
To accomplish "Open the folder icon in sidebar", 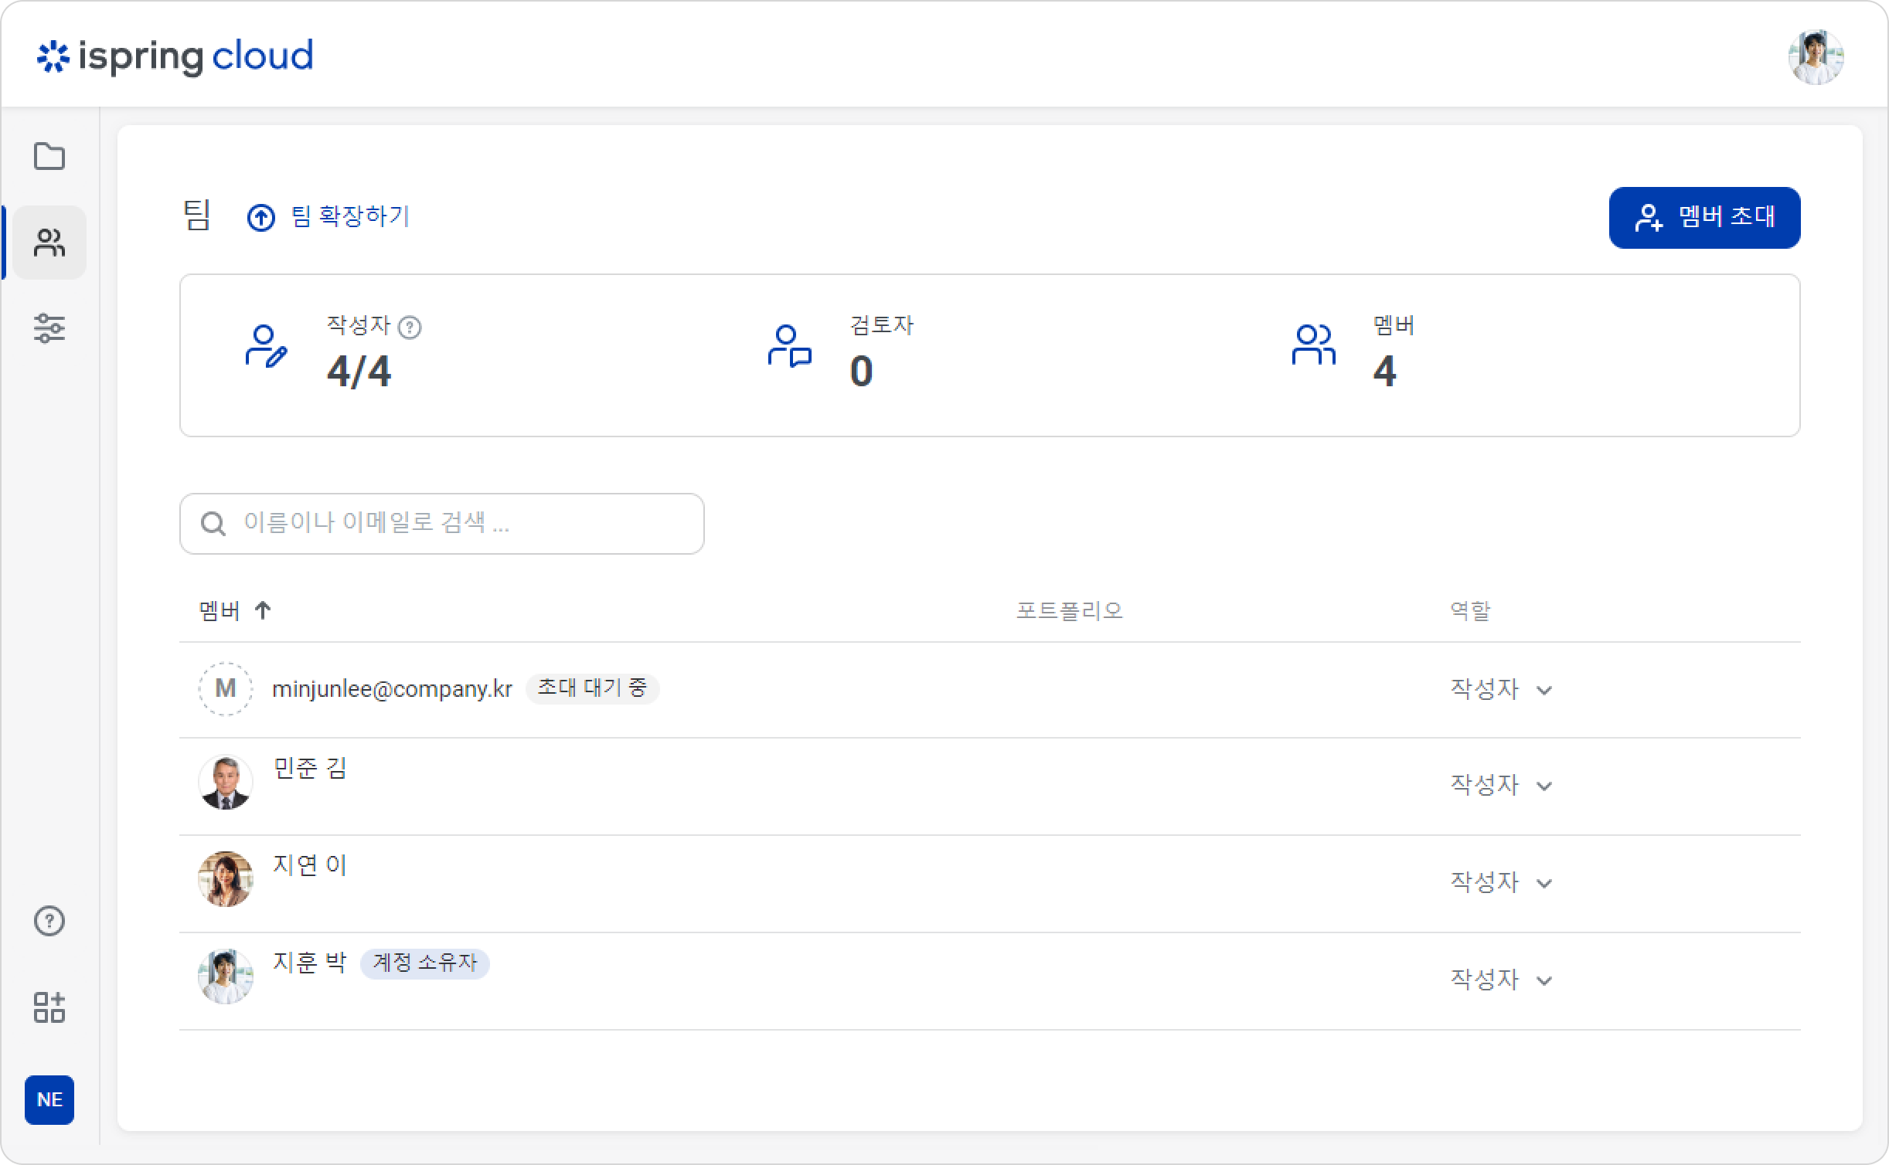I will point(49,156).
